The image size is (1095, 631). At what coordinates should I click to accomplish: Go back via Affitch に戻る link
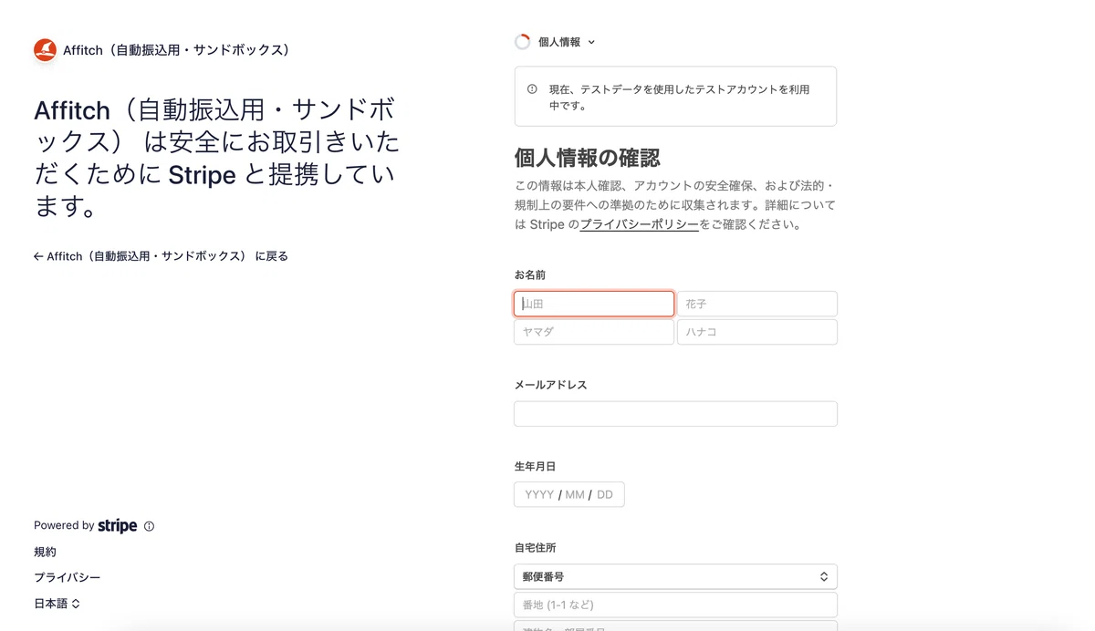coord(161,256)
